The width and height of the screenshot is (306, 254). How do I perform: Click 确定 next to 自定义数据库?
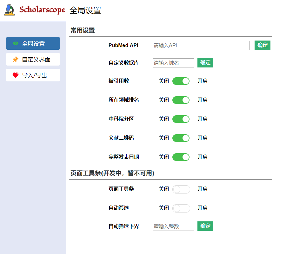pyautogui.click(x=205, y=63)
